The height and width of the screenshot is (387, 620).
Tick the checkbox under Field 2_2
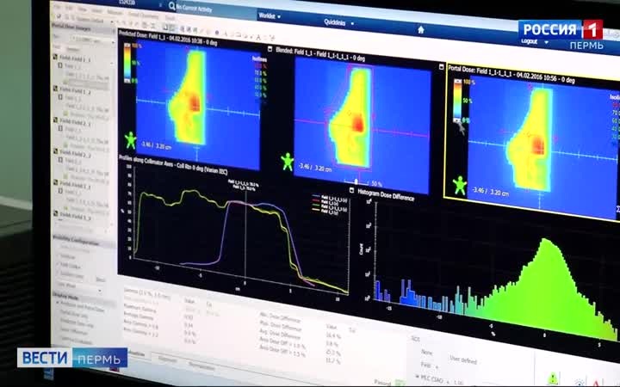[60, 160]
